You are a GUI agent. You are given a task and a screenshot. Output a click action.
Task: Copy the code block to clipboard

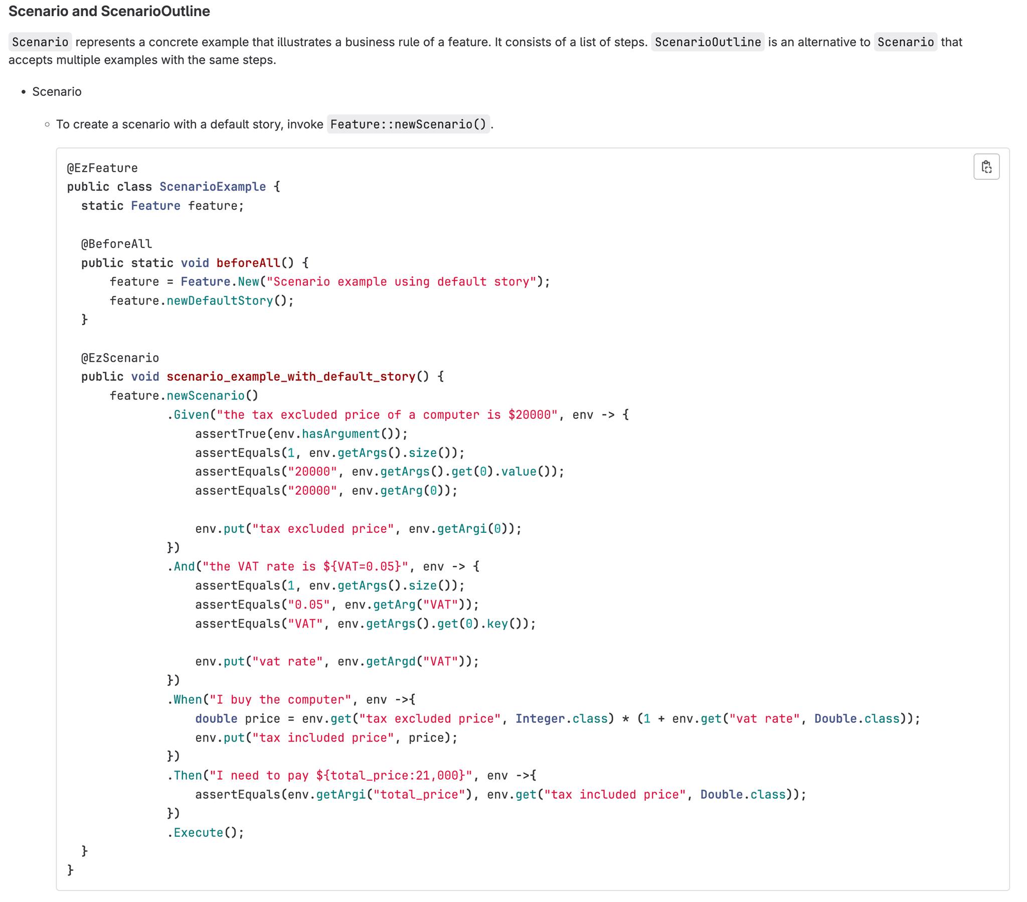[x=986, y=167]
